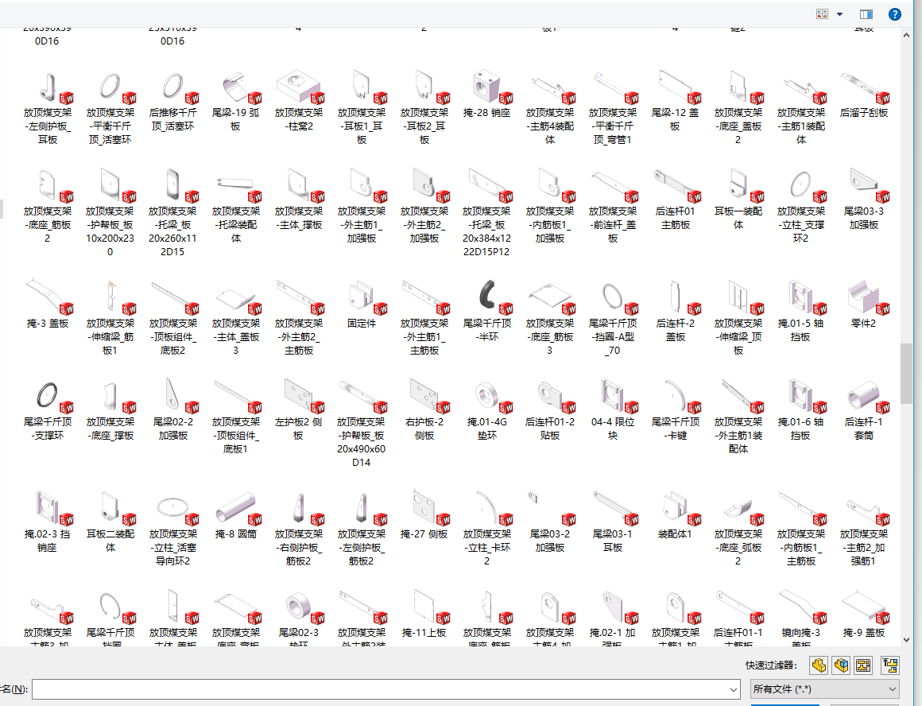Select file 装配体1
The width and height of the screenshot is (922, 706).
pyautogui.click(x=675, y=515)
